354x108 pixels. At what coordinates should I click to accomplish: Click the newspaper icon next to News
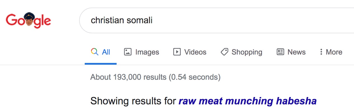click(280, 52)
